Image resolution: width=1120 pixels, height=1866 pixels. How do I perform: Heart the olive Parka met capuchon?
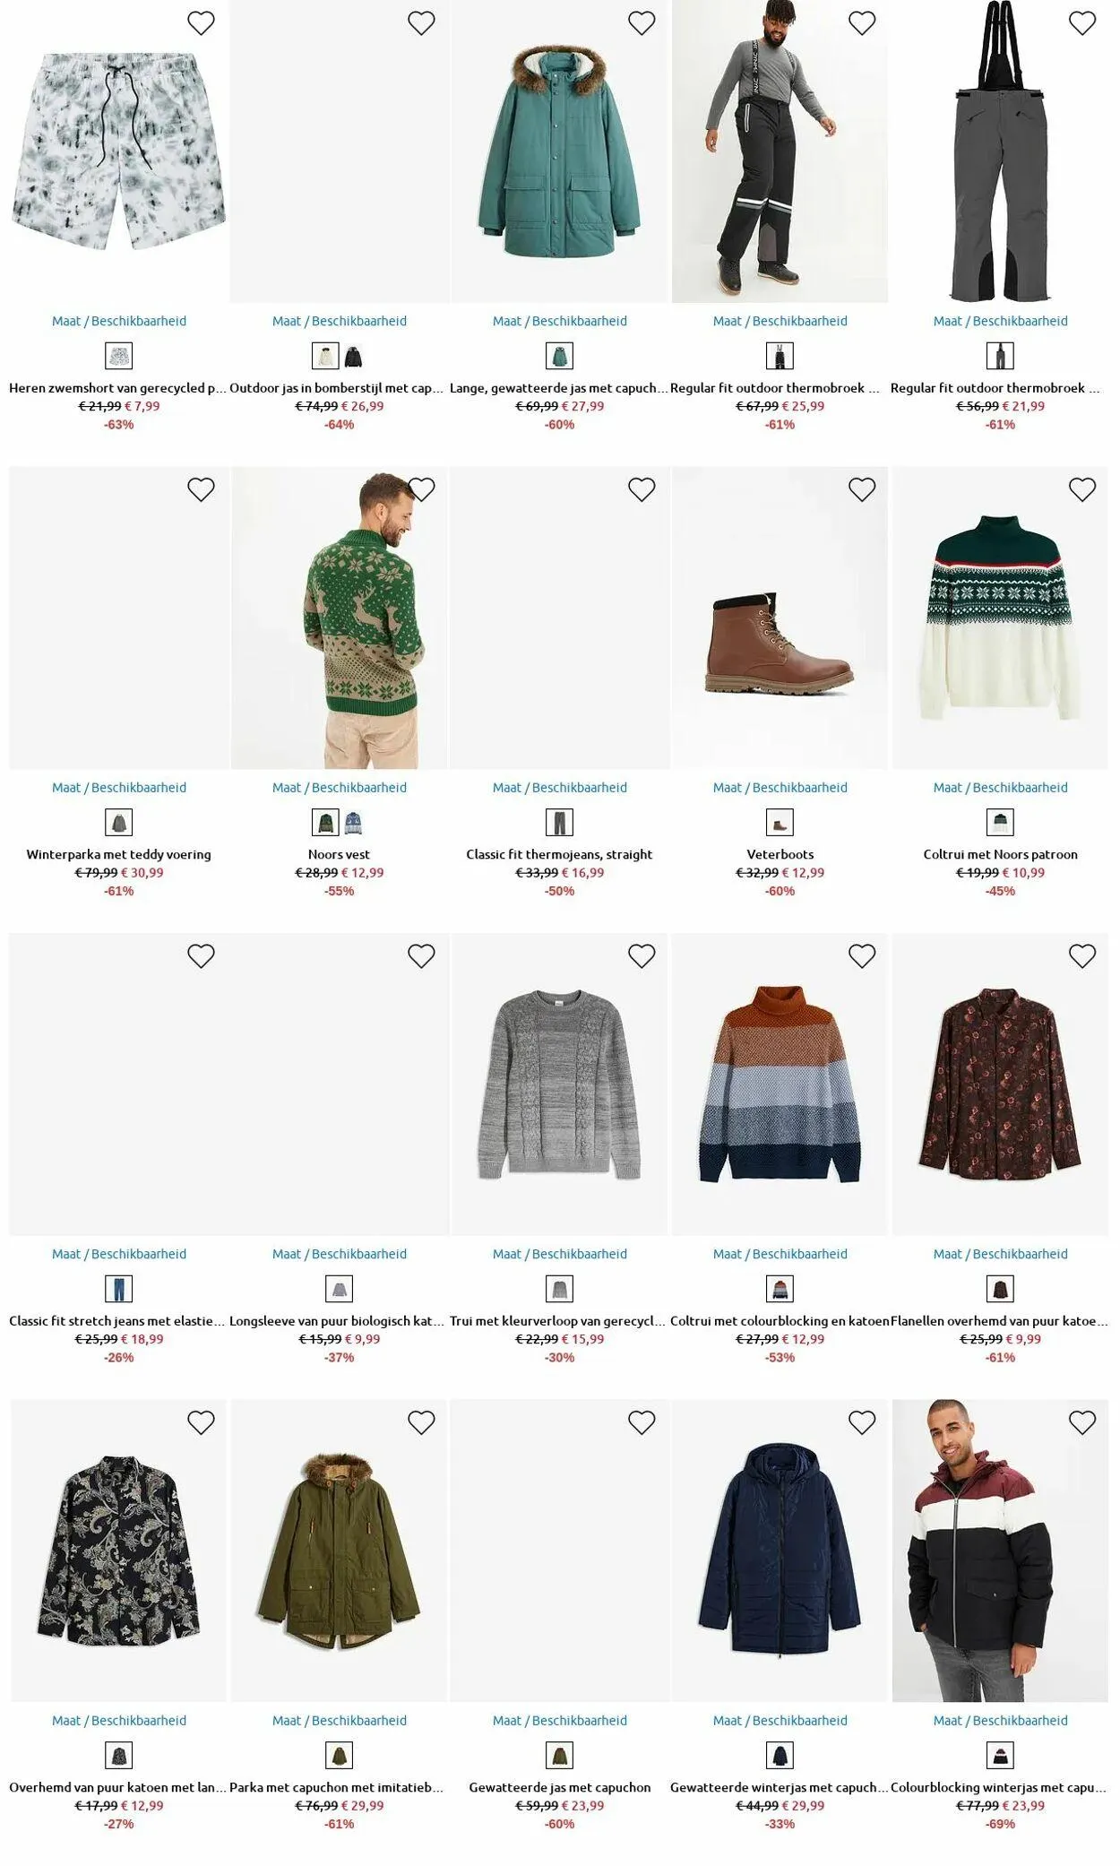click(421, 1422)
